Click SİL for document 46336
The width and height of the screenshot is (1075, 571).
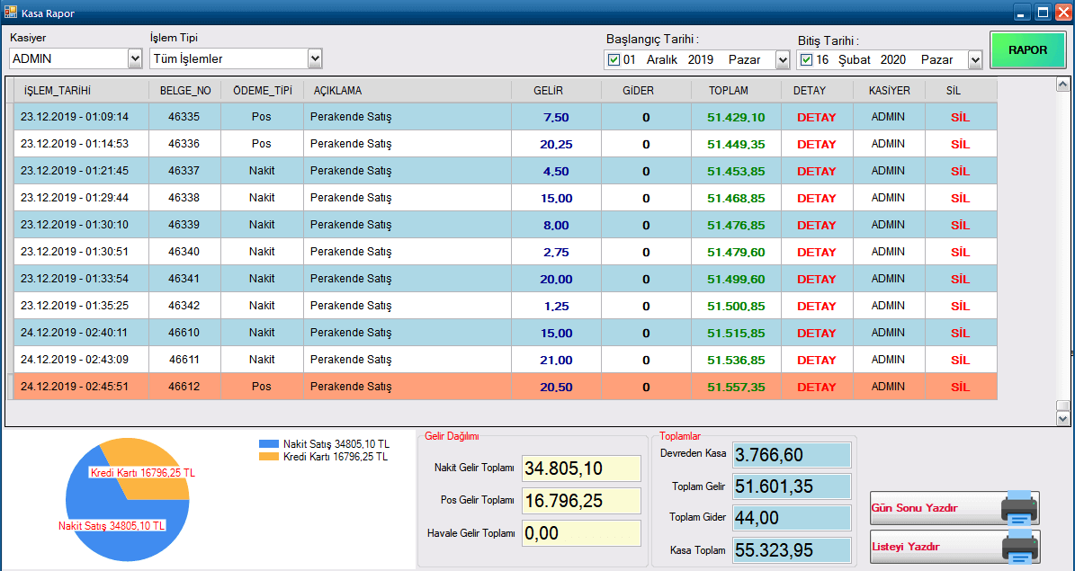[961, 144]
